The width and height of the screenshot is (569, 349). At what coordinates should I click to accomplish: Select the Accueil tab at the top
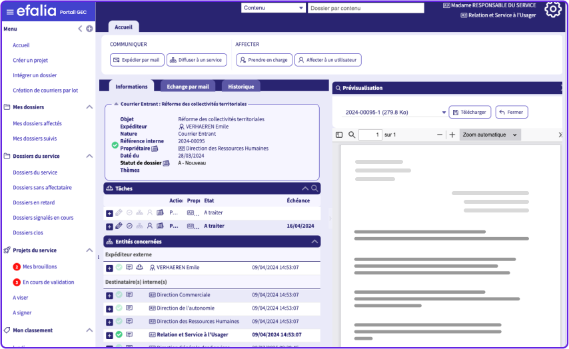click(x=123, y=27)
